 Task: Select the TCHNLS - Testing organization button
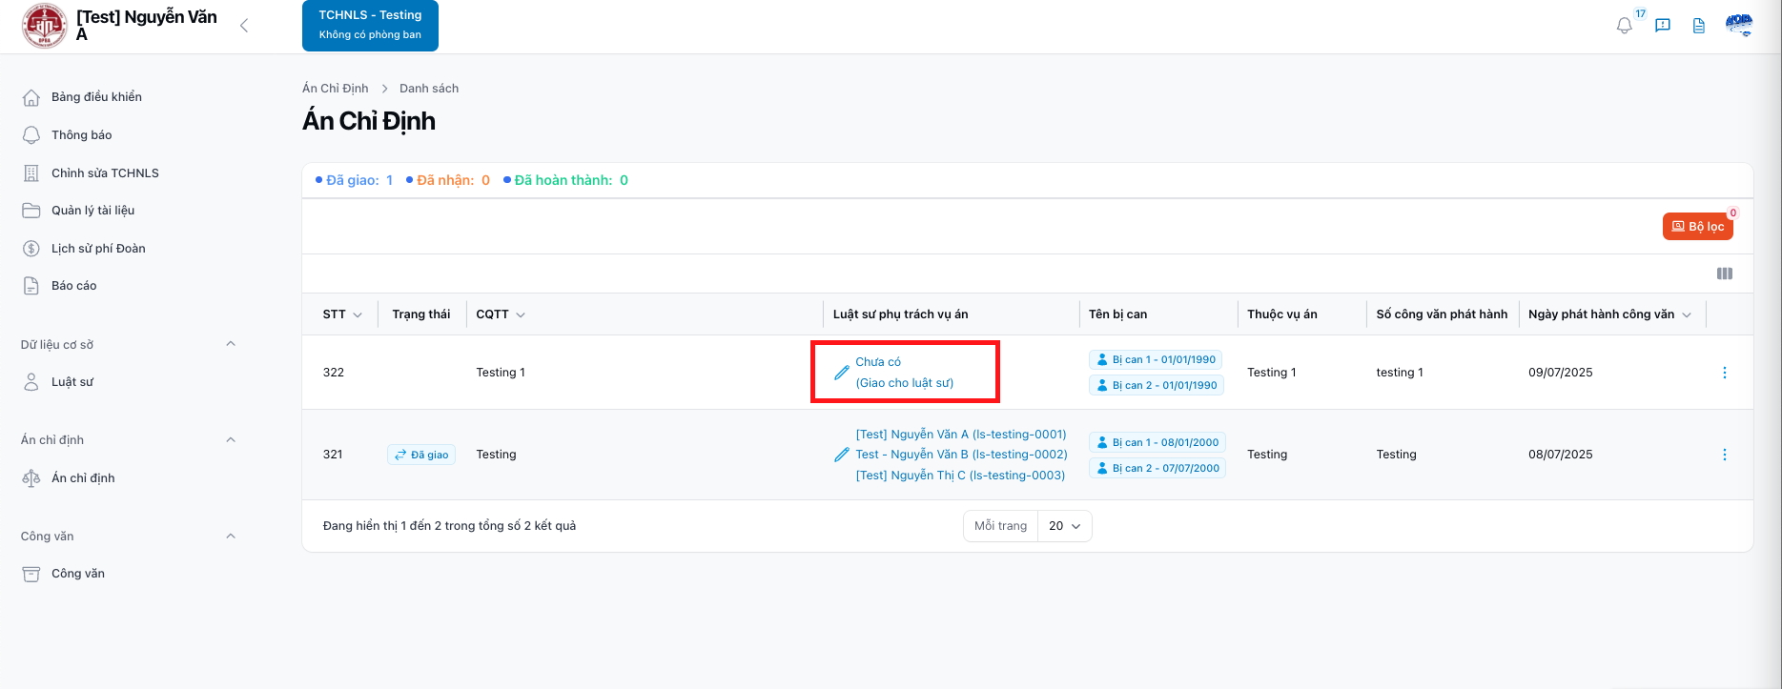(x=370, y=26)
